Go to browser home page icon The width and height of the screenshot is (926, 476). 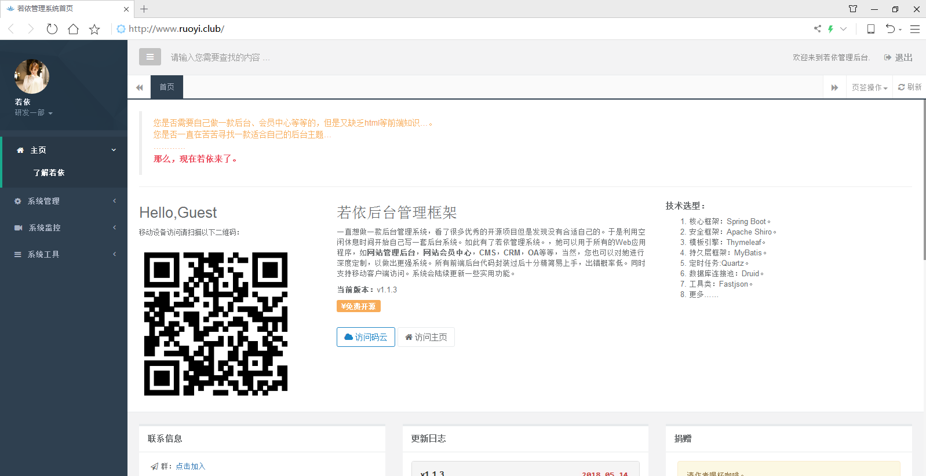coord(73,29)
